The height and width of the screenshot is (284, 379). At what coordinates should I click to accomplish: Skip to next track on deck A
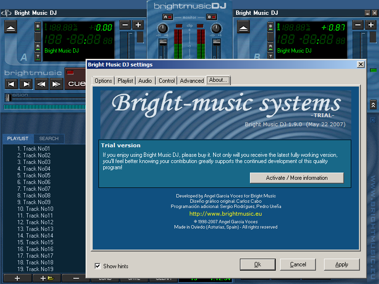(x=26, y=84)
